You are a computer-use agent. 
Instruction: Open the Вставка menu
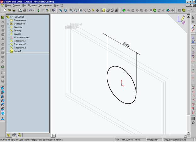[x=32, y=6]
